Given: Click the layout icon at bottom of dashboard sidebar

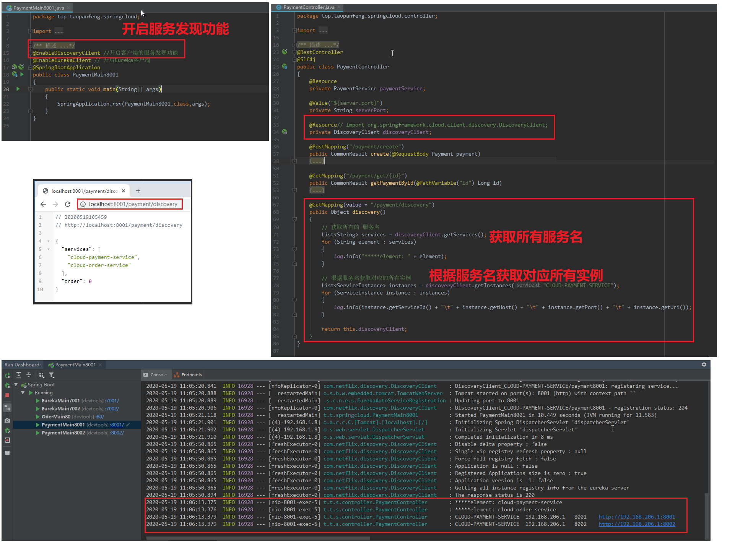Looking at the screenshot, I should click(7, 453).
